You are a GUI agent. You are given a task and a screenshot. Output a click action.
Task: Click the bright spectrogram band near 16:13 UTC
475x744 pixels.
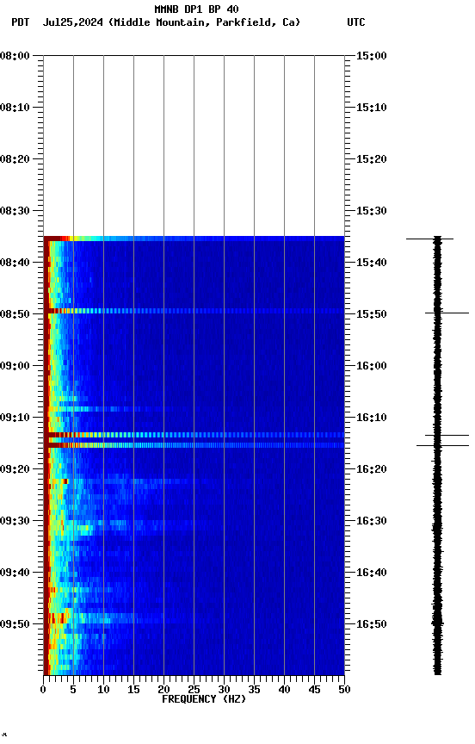tap(194, 435)
